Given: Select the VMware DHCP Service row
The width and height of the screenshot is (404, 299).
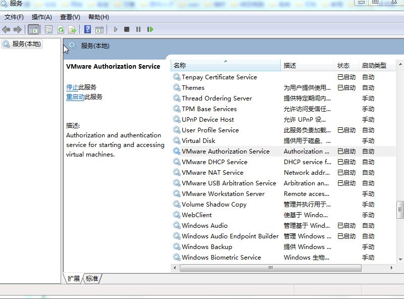Looking at the screenshot, I should 283,162.
